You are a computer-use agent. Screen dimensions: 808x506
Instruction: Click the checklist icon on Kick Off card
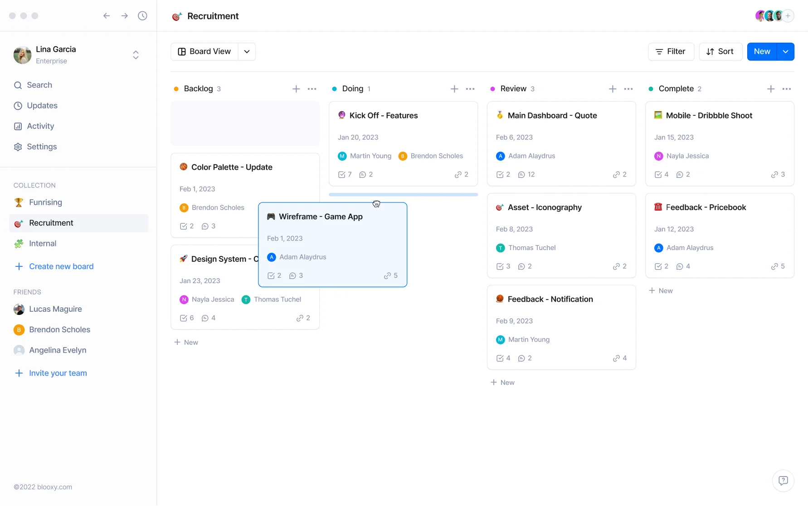342,175
